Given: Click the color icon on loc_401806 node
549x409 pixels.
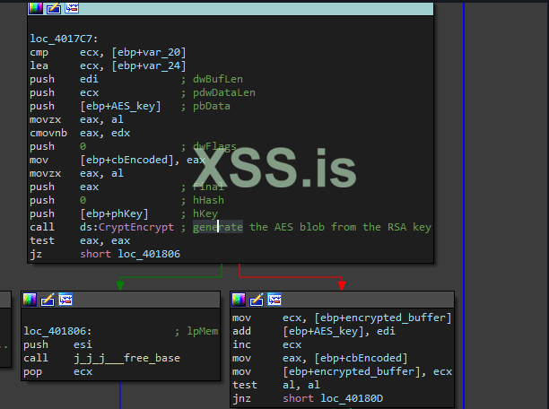Looking at the screenshot, I should pyautogui.click(x=30, y=300).
